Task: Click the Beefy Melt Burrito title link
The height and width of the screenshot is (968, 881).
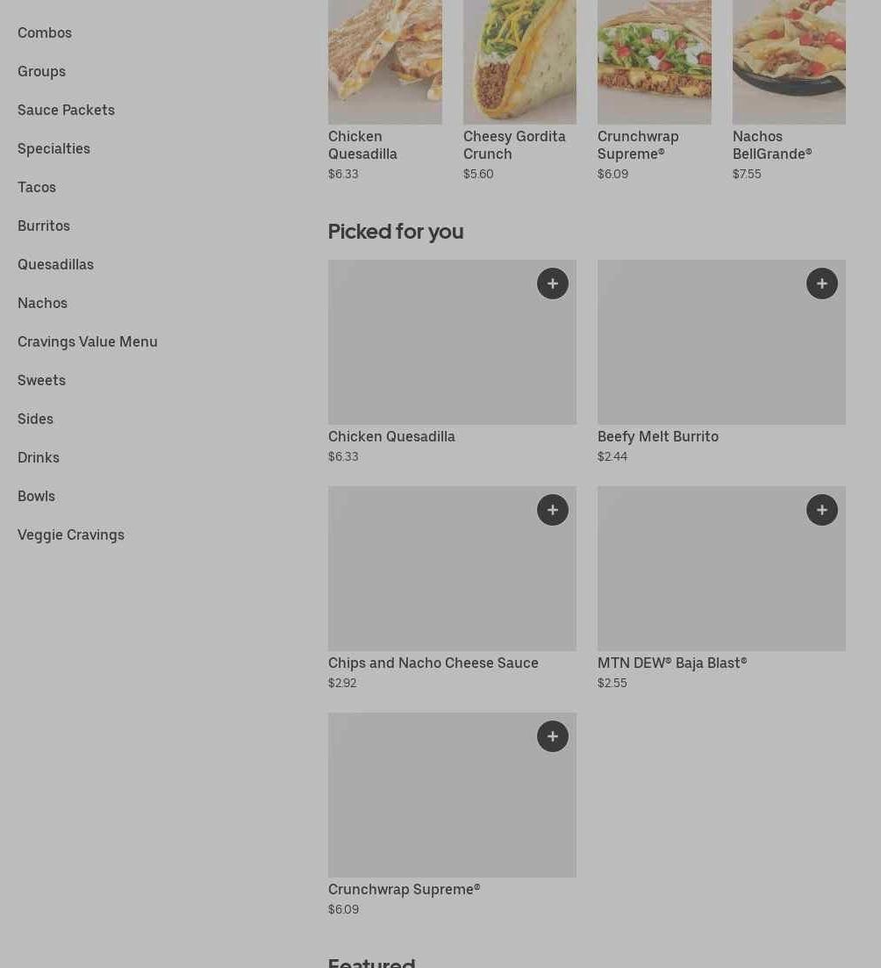Action: 658,436
